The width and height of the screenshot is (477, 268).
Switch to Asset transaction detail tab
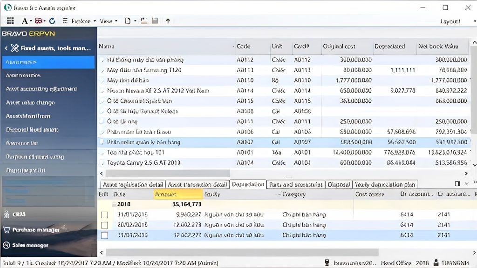[198, 184]
